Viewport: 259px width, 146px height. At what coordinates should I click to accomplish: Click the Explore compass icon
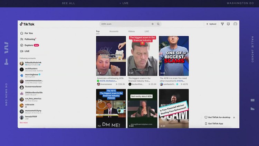click(22, 45)
